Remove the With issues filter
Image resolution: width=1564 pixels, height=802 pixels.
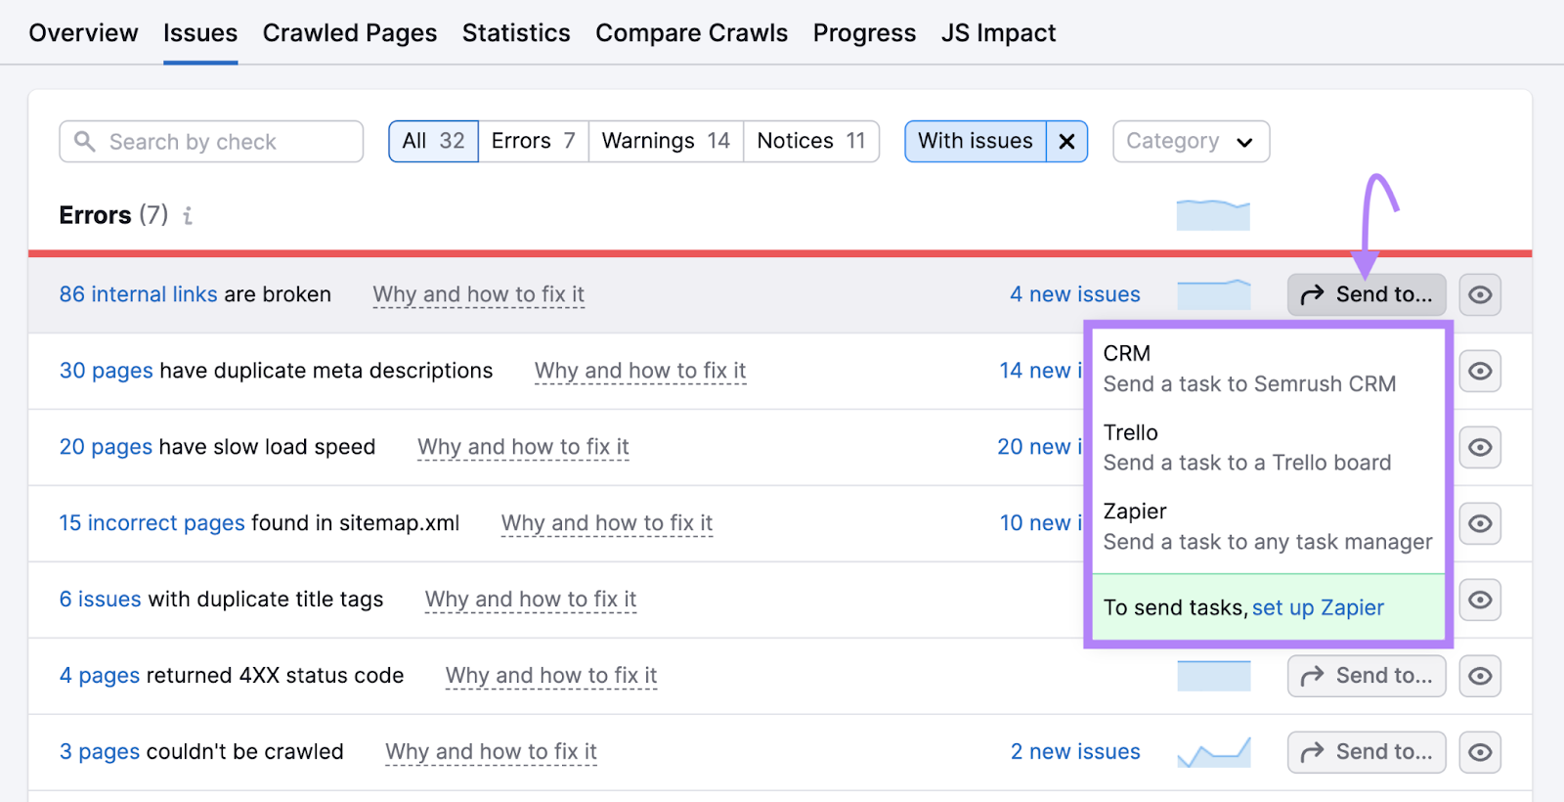(x=1067, y=142)
